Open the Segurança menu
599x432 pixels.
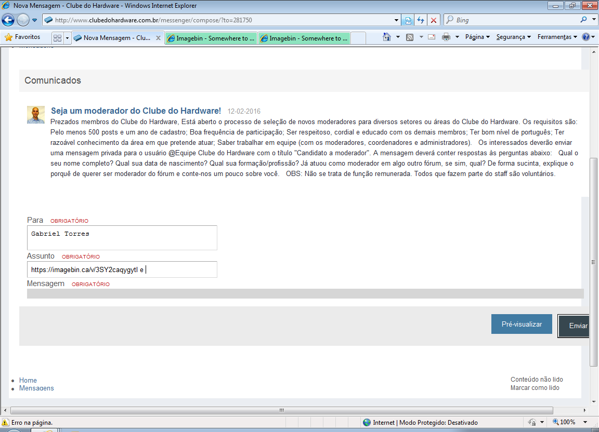tap(513, 37)
